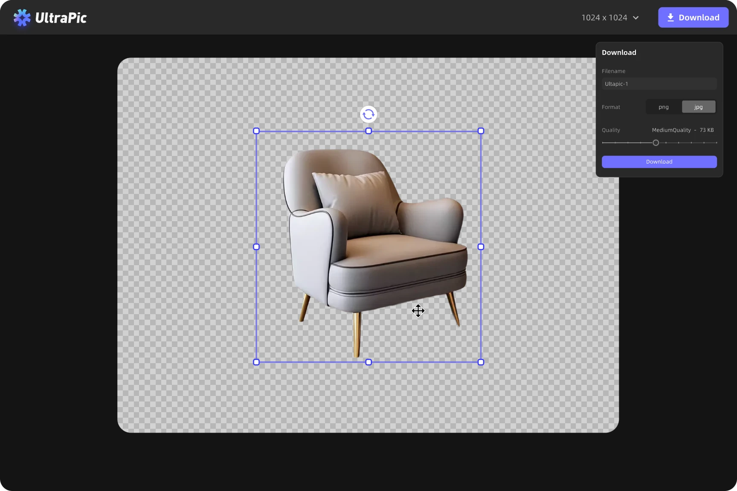The height and width of the screenshot is (491, 737).
Task: Click the right-middle resize handle
Action: (481, 247)
